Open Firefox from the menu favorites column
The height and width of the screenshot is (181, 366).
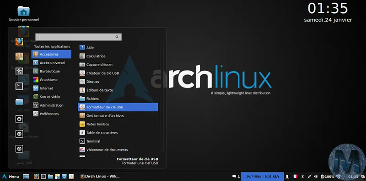(19, 42)
